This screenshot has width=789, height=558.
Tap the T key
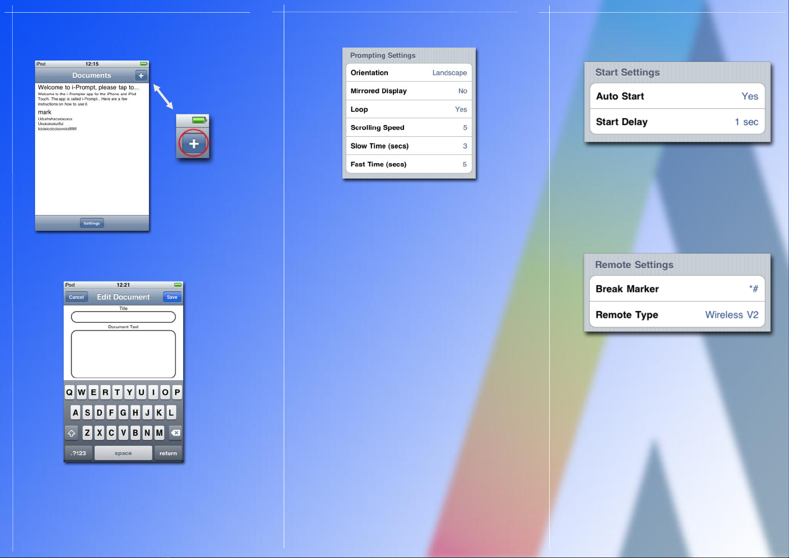118,392
